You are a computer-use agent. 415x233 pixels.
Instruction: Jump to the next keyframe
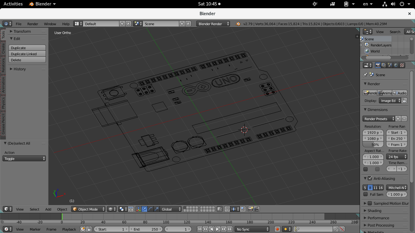point(224,229)
